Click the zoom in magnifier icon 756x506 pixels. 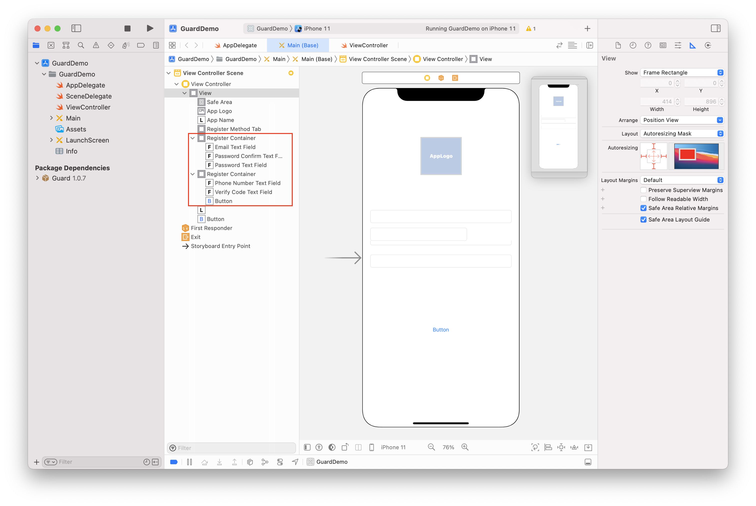coord(465,447)
